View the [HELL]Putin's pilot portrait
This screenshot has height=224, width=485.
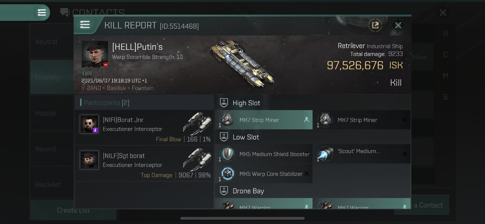95,54
